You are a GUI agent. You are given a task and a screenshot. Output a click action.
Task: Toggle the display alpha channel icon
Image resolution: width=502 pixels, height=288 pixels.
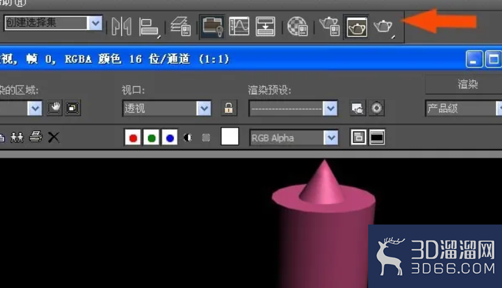187,138
